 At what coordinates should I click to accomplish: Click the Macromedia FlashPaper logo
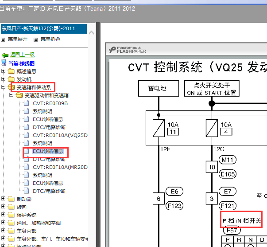(x=128, y=50)
